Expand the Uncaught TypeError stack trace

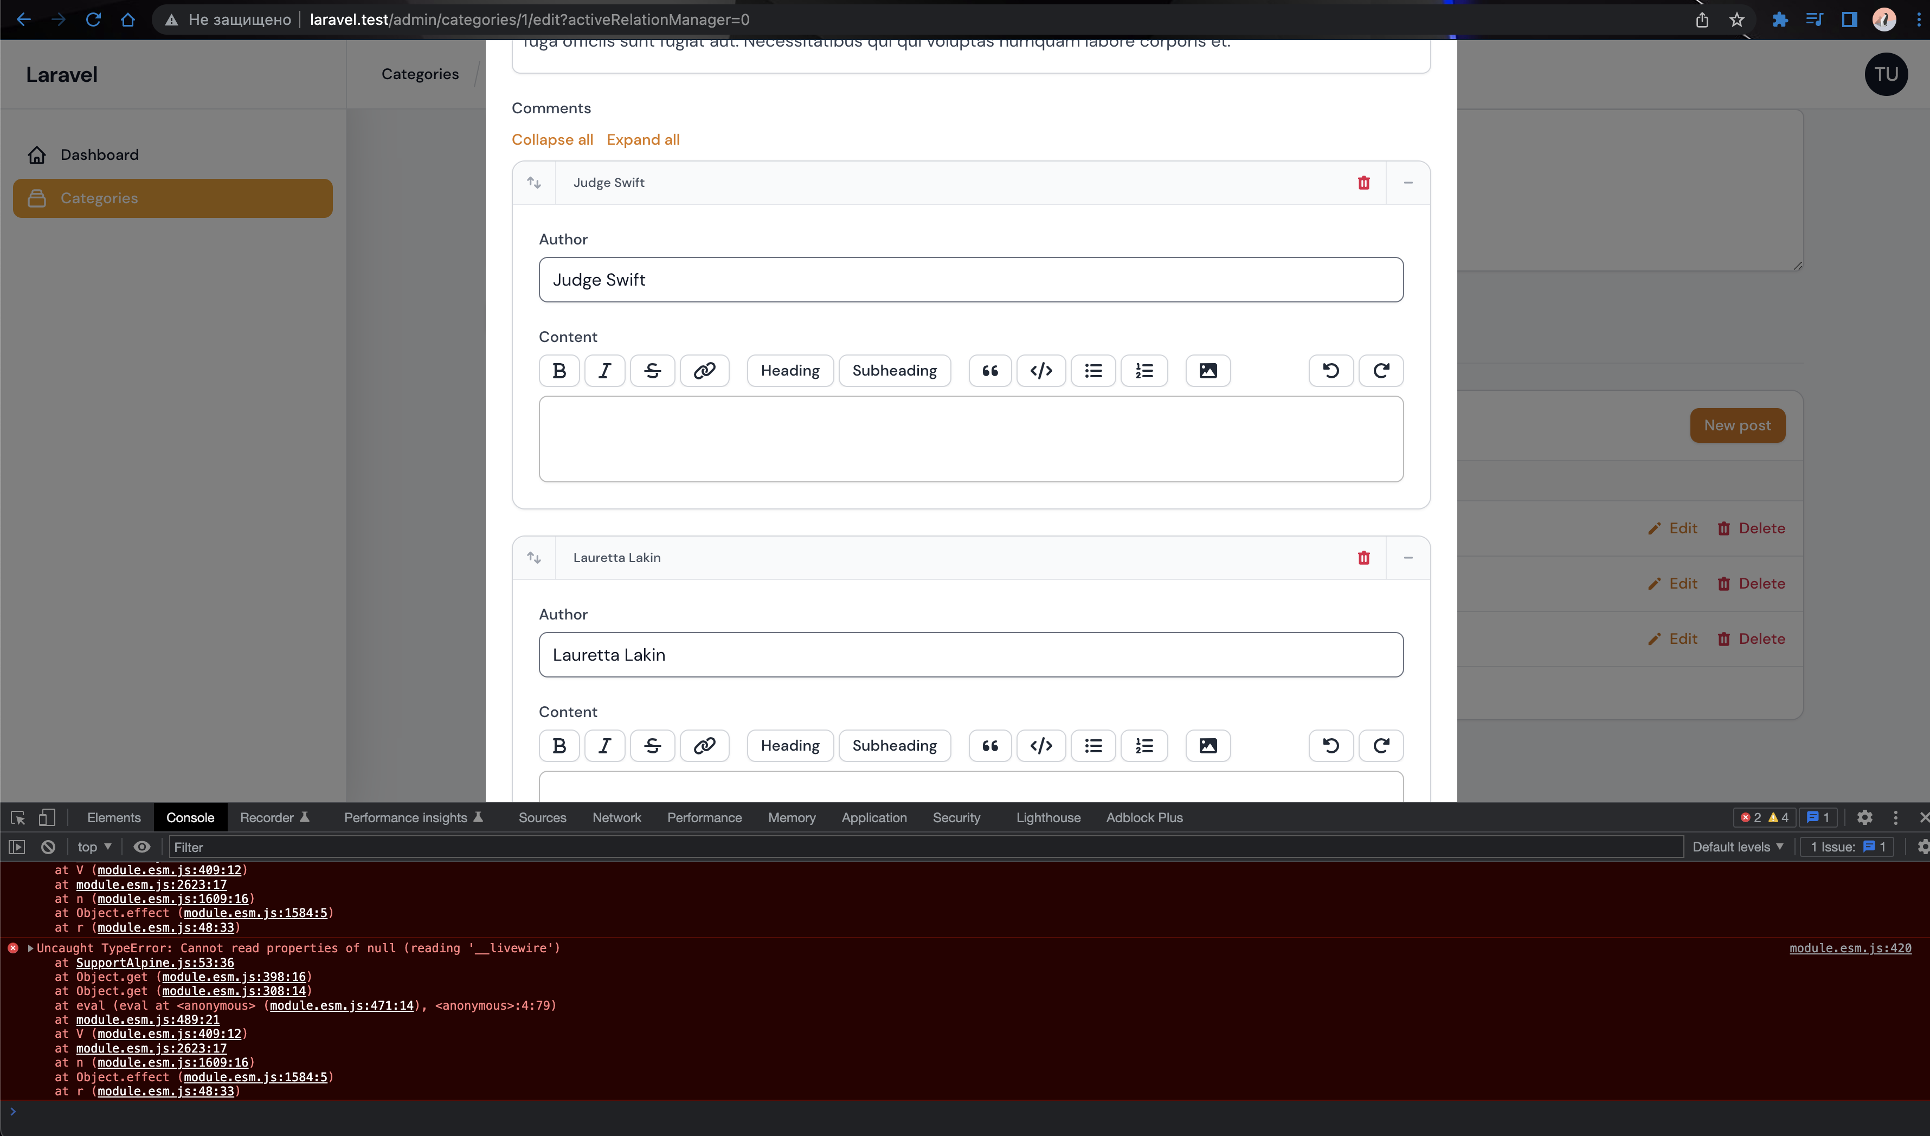coord(30,948)
